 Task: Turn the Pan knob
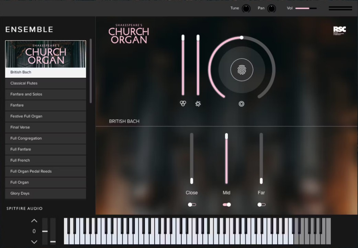click(x=271, y=9)
